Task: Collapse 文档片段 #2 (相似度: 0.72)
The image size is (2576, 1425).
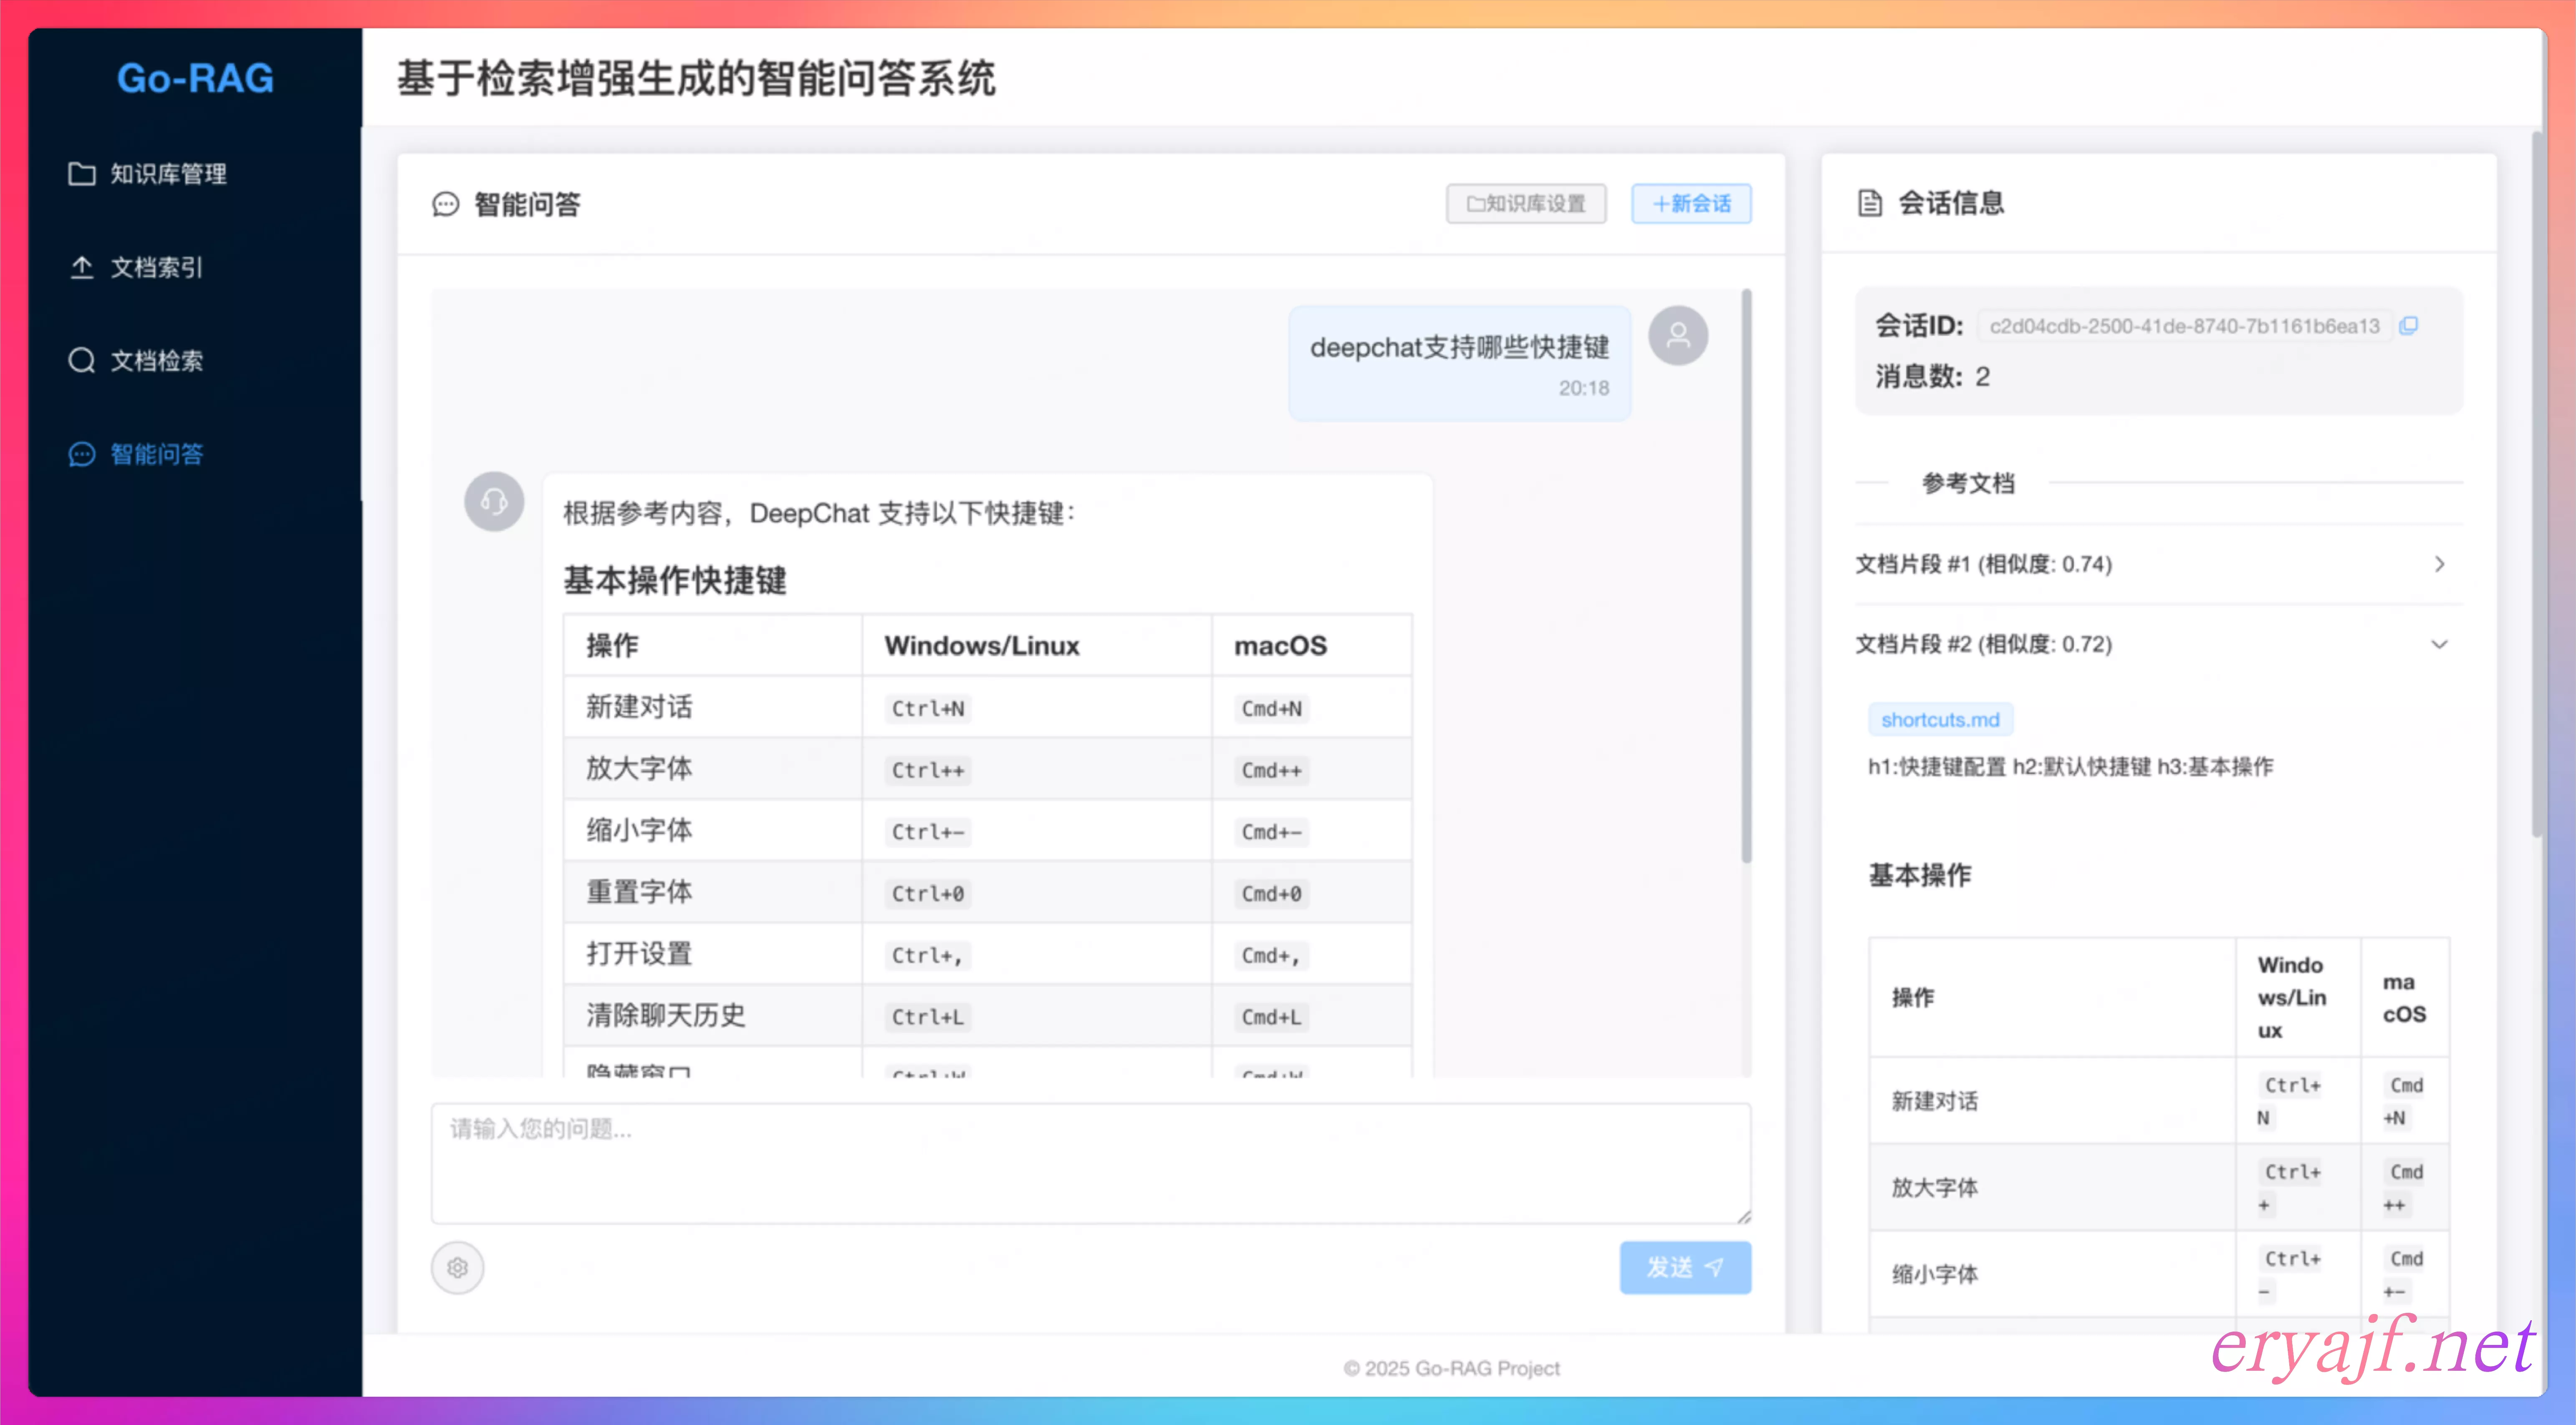Action: (2159, 645)
